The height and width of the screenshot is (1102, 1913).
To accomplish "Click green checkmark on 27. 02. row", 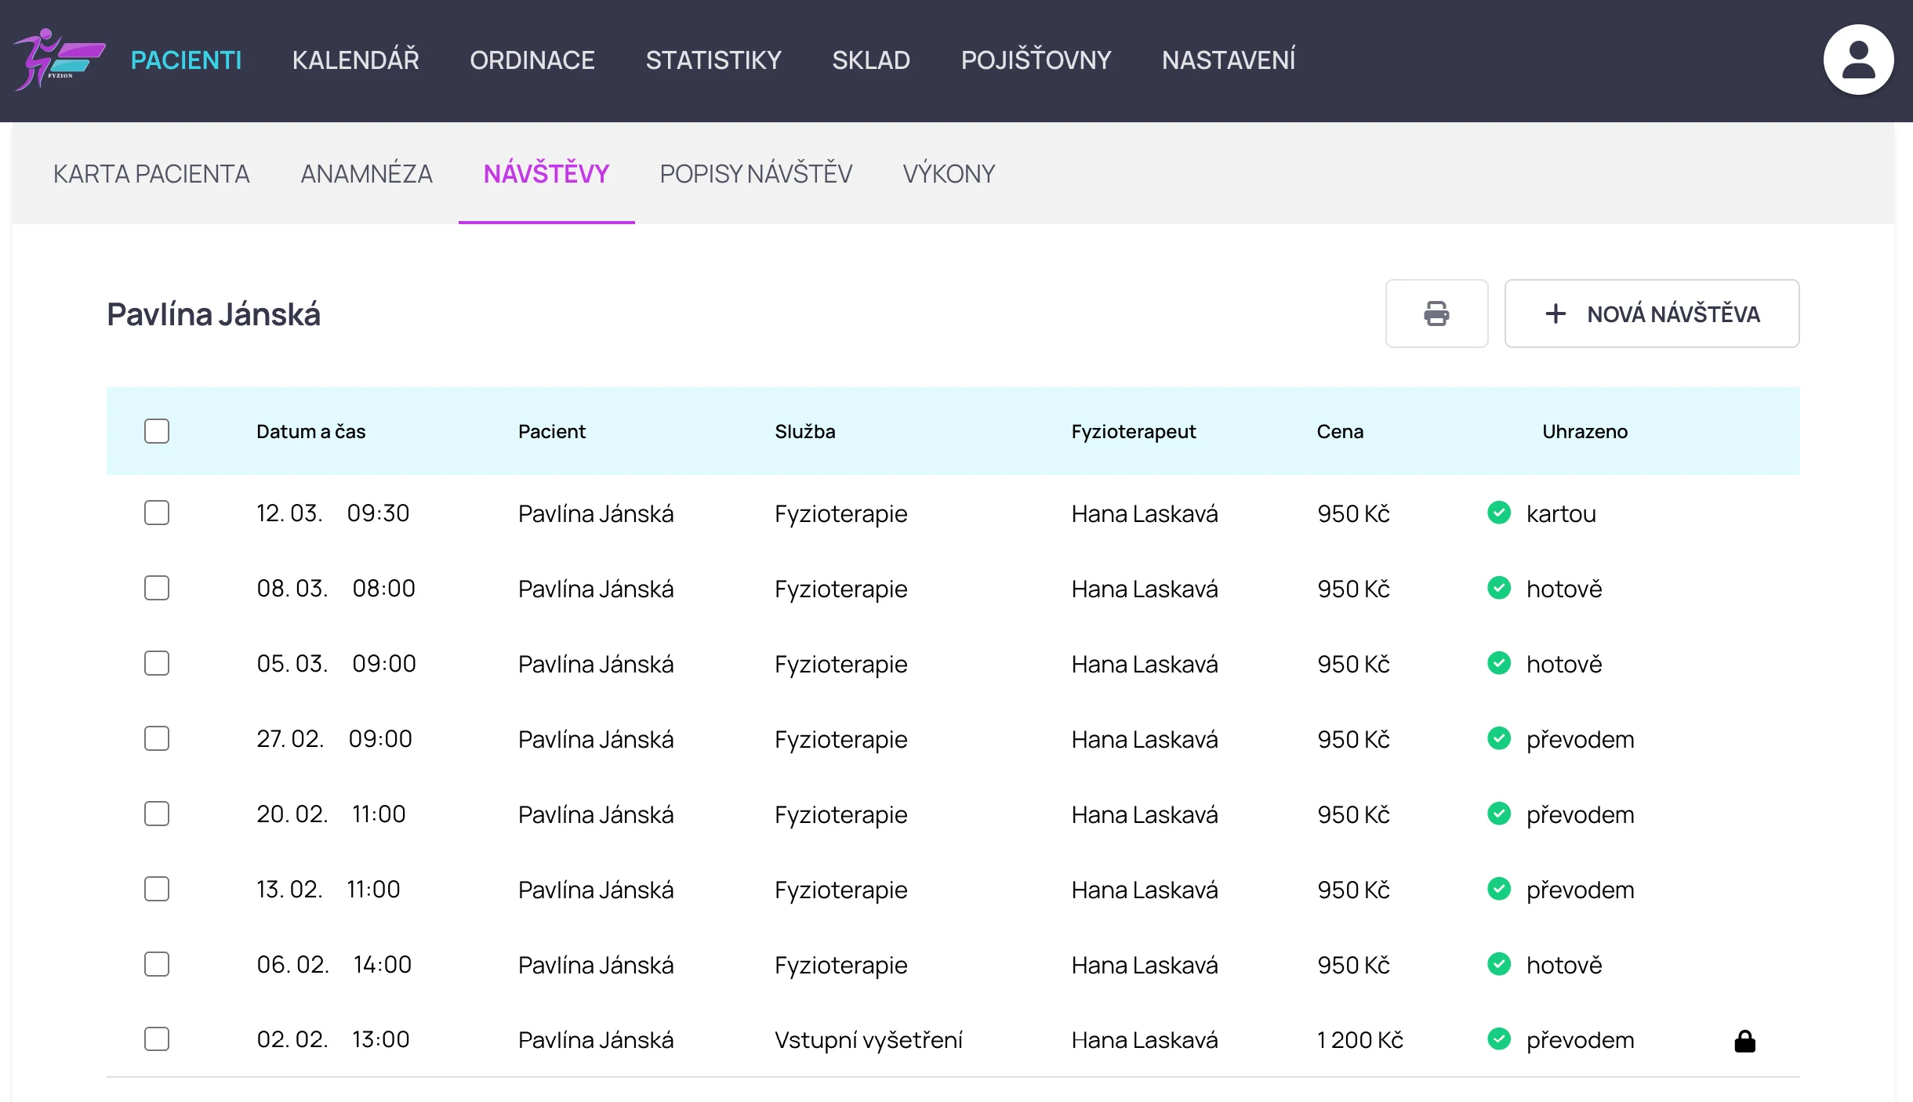I will tap(1499, 738).
